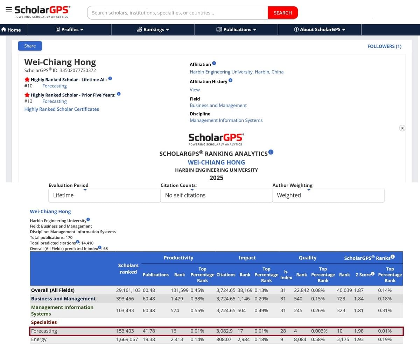The width and height of the screenshot is (420, 344).
Task: Open the Profiles menu
Action: [70, 29]
